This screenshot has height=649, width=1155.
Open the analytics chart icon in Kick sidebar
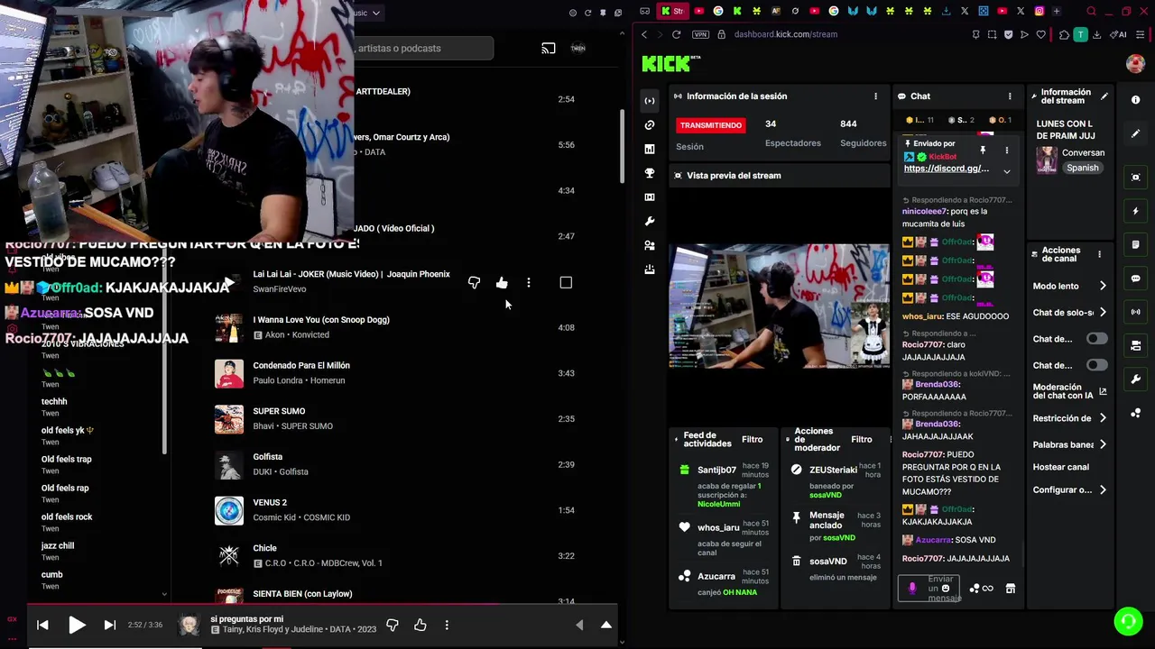point(649,150)
